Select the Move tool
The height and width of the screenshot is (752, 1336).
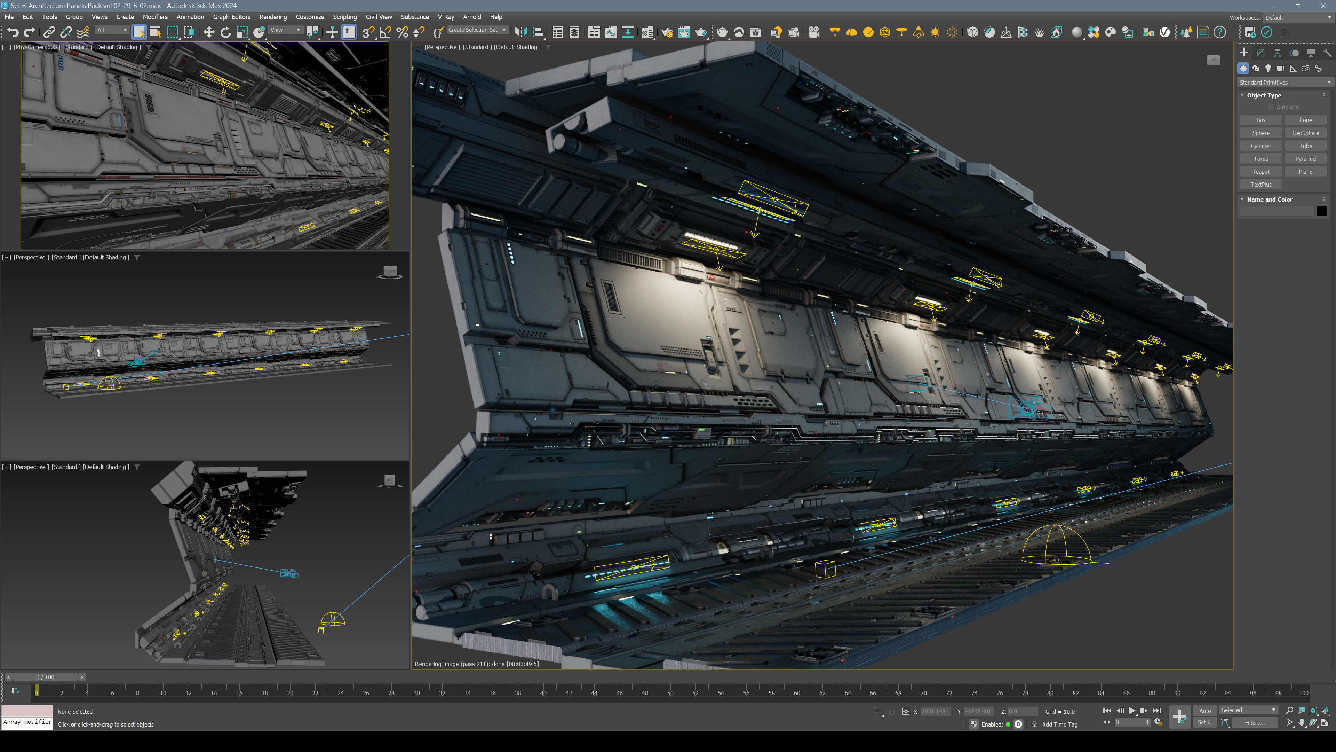point(208,32)
